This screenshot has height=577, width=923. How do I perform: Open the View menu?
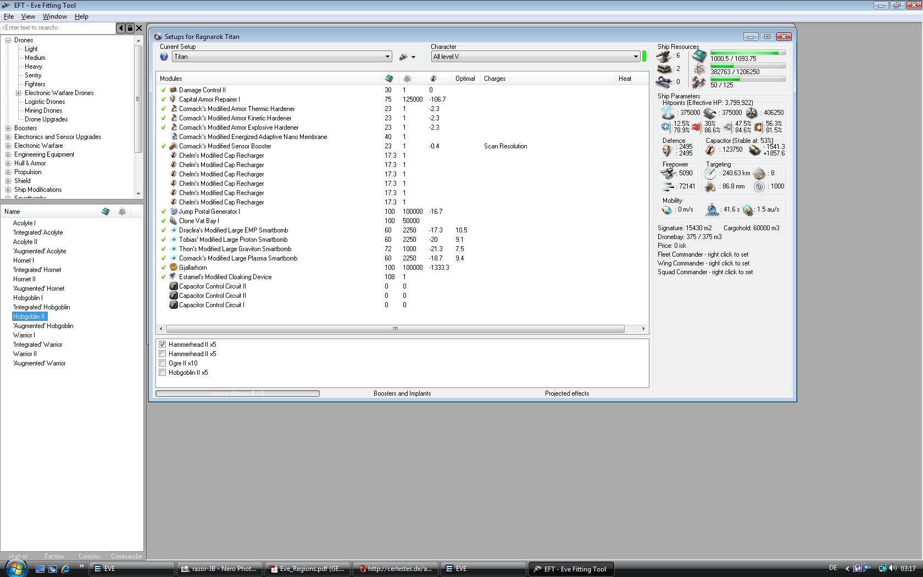(x=28, y=16)
